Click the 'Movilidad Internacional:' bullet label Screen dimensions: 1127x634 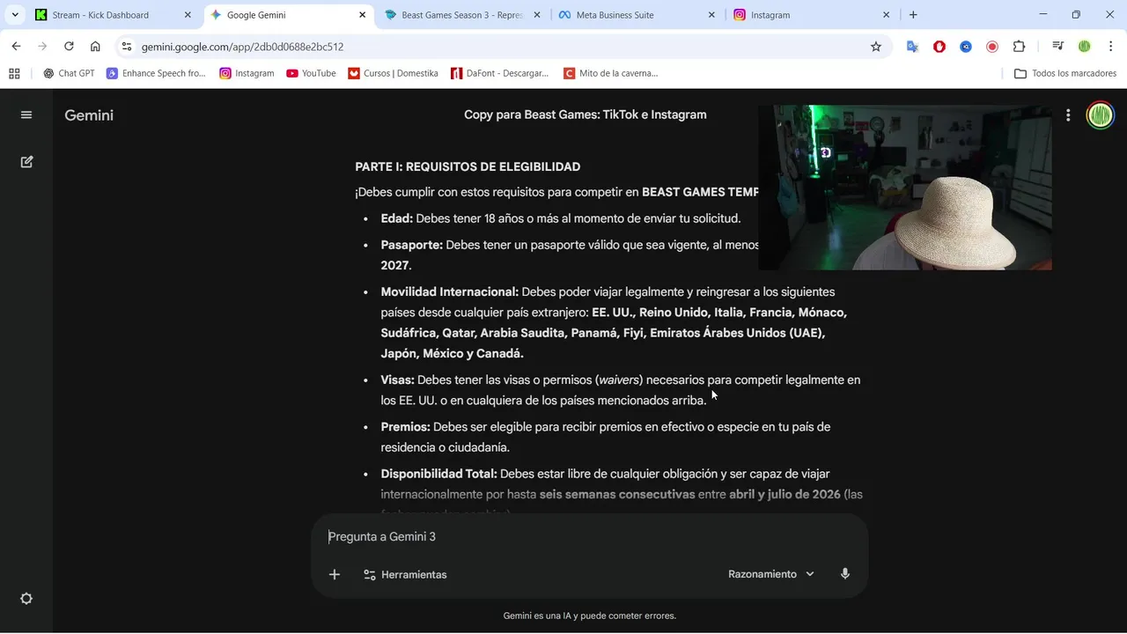point(449,291)
